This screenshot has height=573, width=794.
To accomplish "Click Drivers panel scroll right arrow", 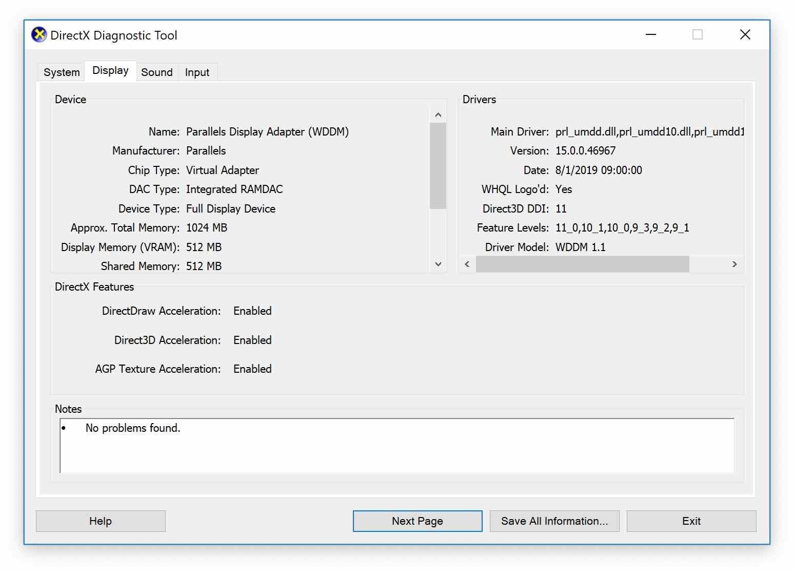I will point(735,264).
